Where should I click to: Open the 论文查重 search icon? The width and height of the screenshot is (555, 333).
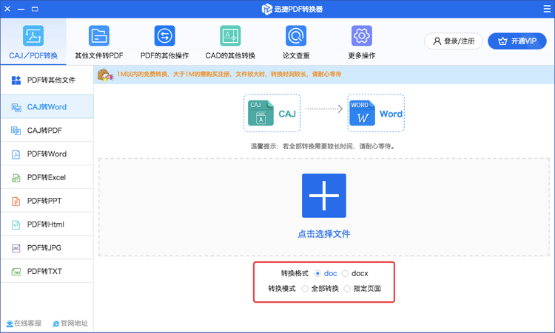pos(296,35)
